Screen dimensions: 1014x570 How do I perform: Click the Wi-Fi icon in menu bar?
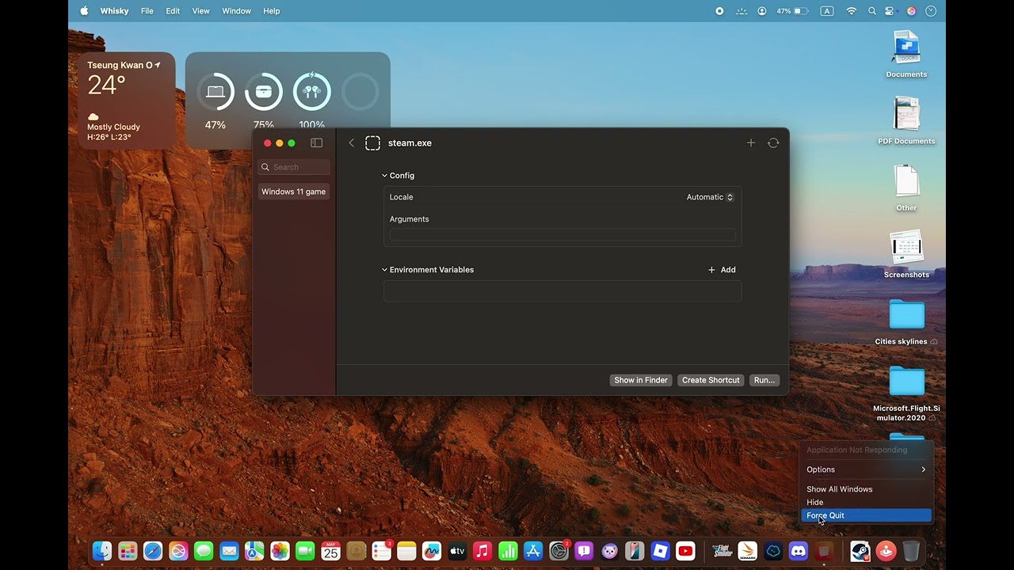(x=852, y=11)
